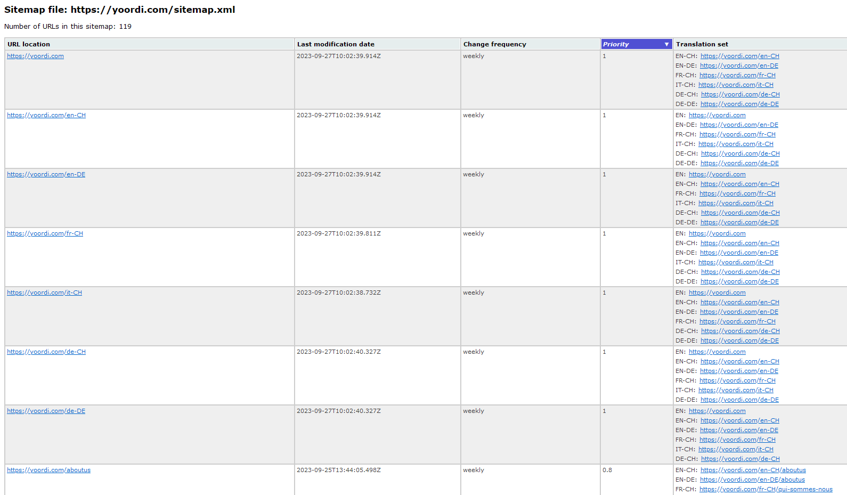This screenshot has height=495, width=847.
Task: Open https://yoordi.com/en-CH in URL location column
Action: point(46,115)
